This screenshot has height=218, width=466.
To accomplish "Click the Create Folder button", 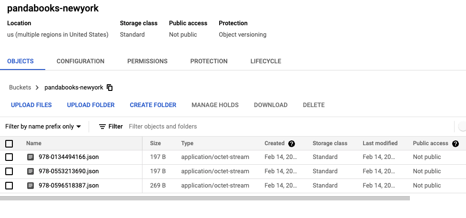I will 153,105.
